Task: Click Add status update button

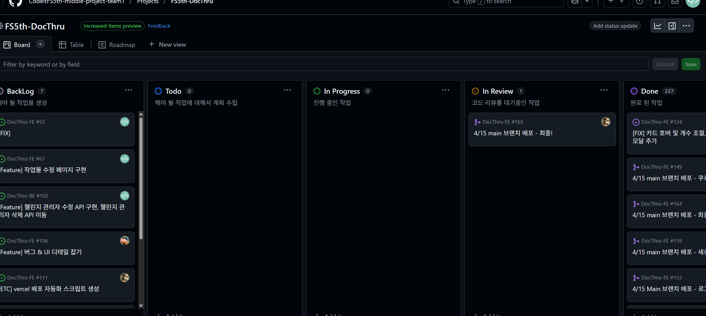Action: [x=615, y=26]
